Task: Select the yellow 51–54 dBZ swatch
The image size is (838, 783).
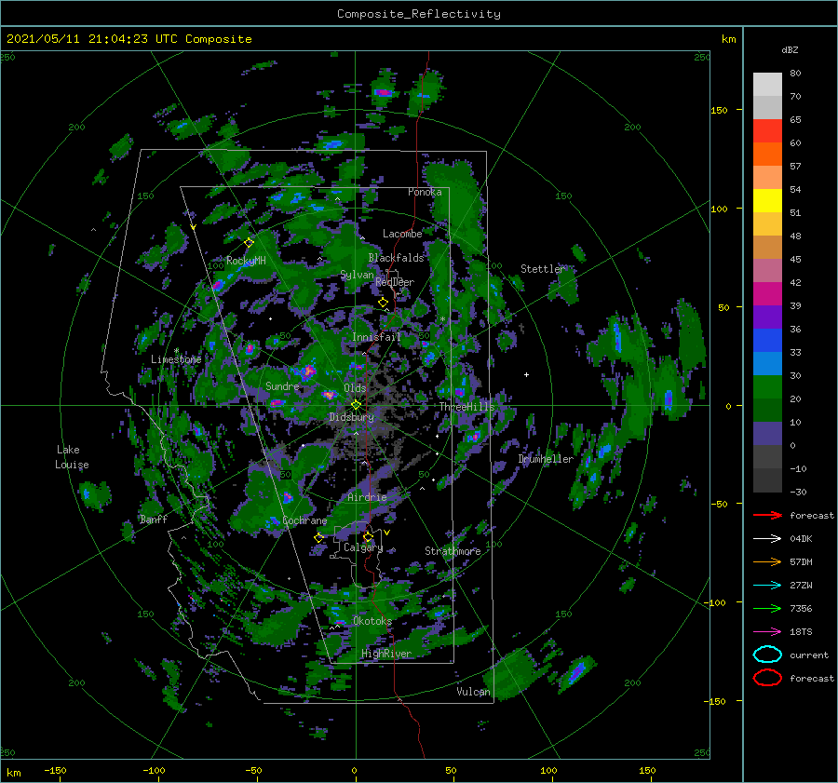Action: [767, 201]
